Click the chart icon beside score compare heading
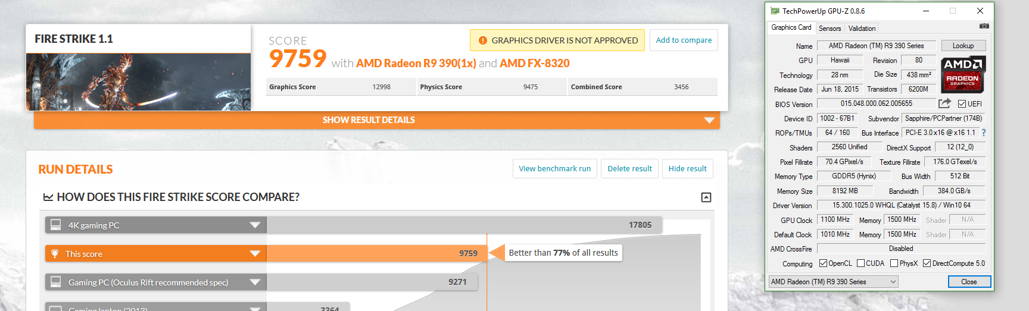This screenshot has height=311, width=1029. [48, 197]
